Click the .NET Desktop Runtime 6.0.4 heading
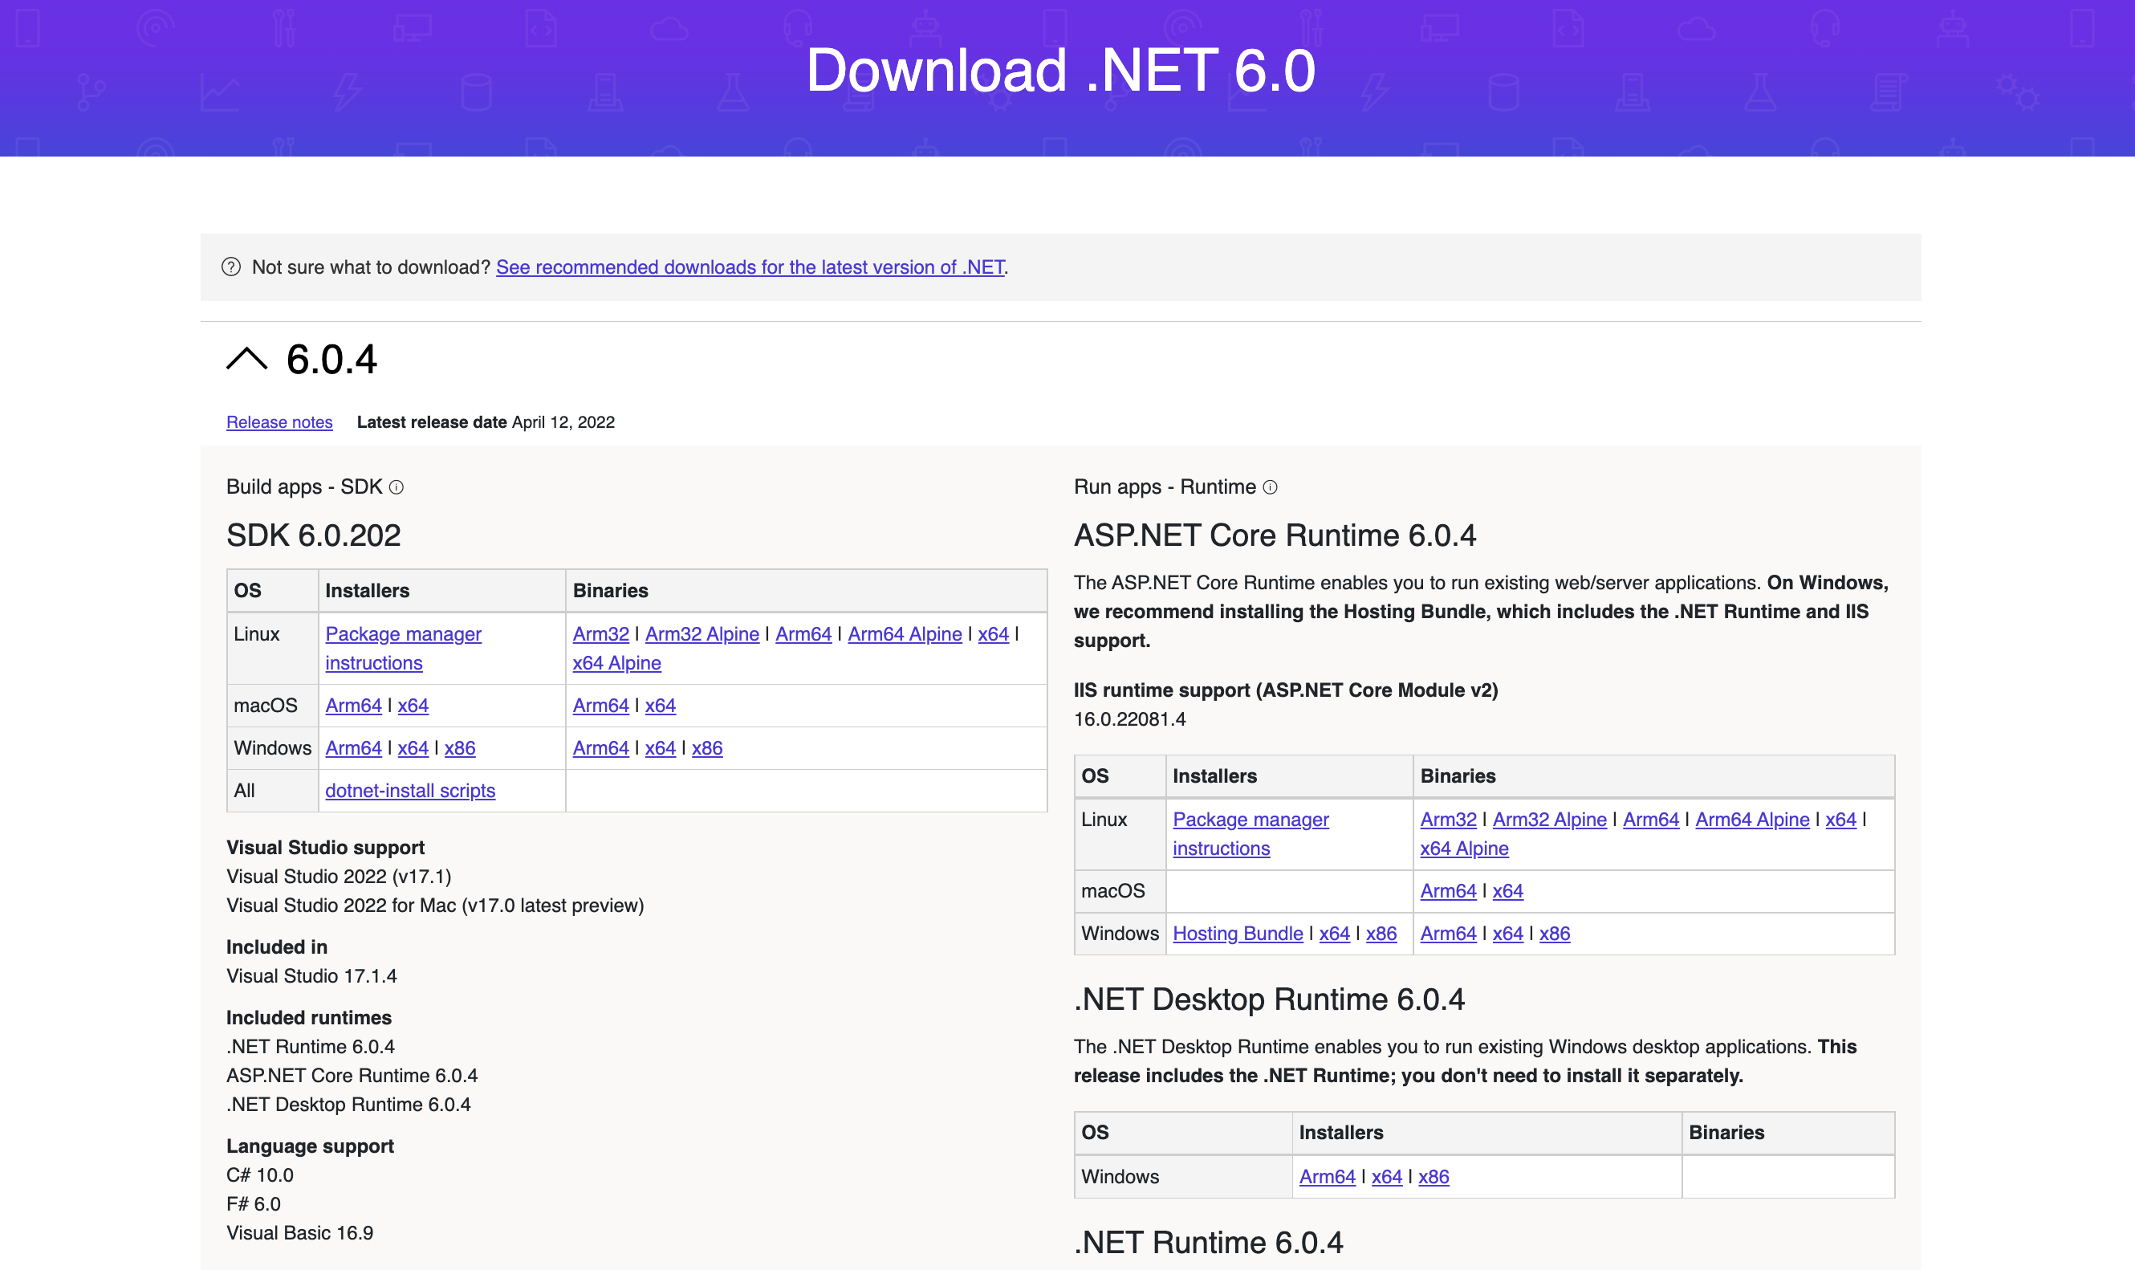This screenshot has height=1270, width=2135. pyautogui.click(x=1270, y=999)
